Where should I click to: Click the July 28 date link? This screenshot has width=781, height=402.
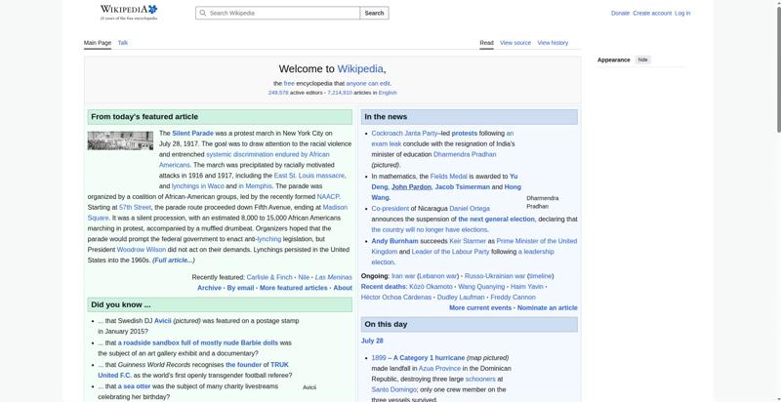pos(372,341)
